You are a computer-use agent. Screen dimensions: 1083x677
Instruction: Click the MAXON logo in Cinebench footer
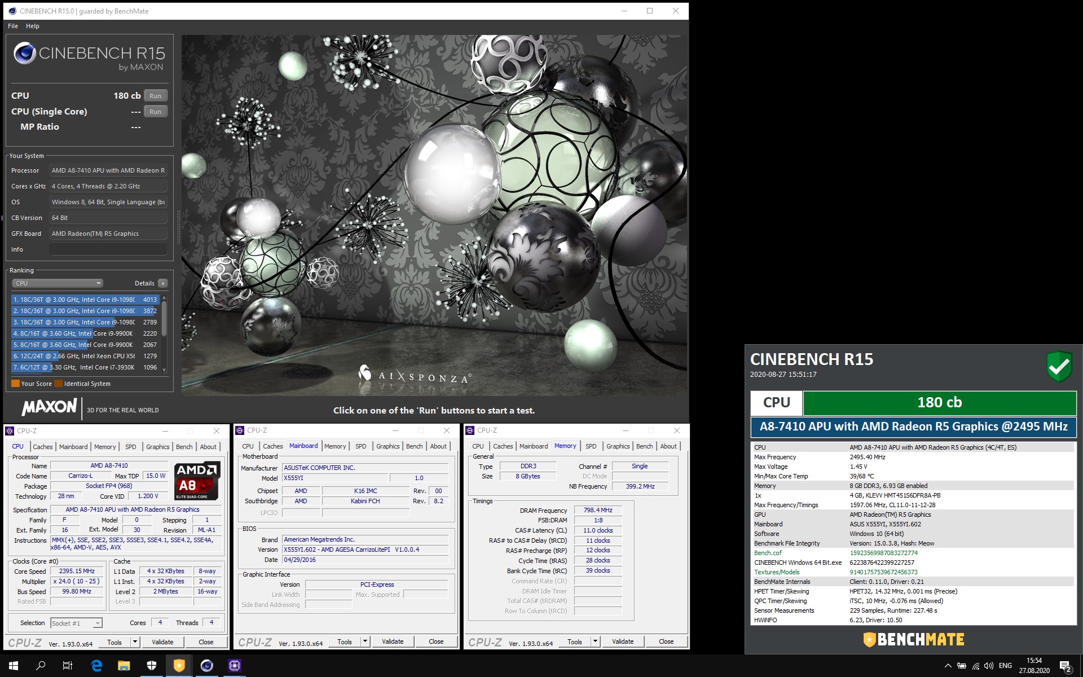click(49, 407)
